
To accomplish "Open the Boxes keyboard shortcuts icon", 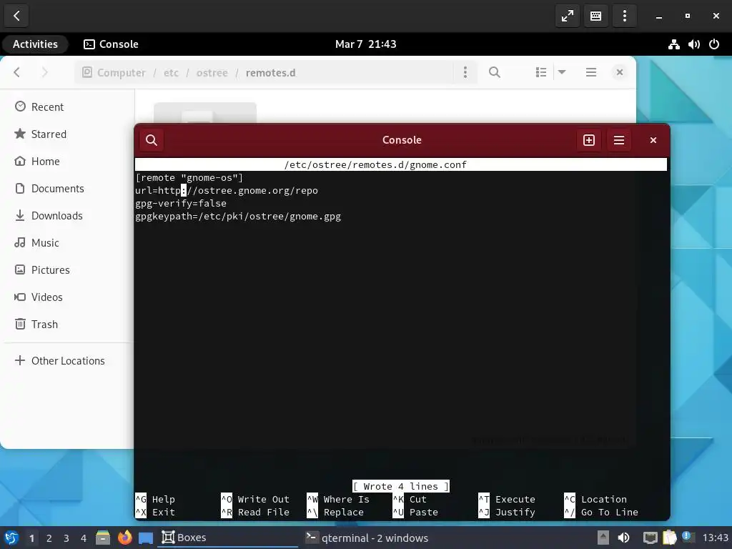I will point(595,16).
